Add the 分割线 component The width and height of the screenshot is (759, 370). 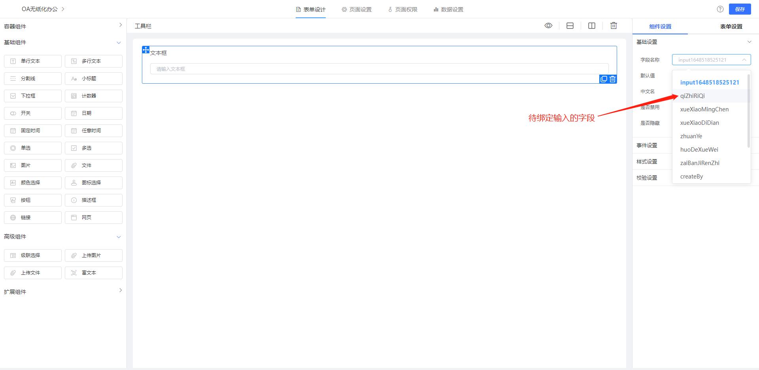[x=33, y=79]
